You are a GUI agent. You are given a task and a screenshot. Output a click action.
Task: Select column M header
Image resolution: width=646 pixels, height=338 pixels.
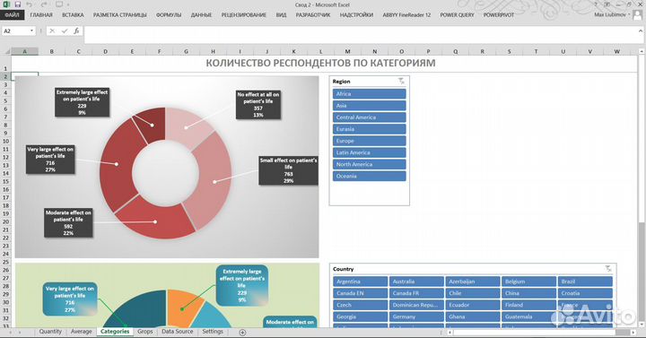(348, 51)
